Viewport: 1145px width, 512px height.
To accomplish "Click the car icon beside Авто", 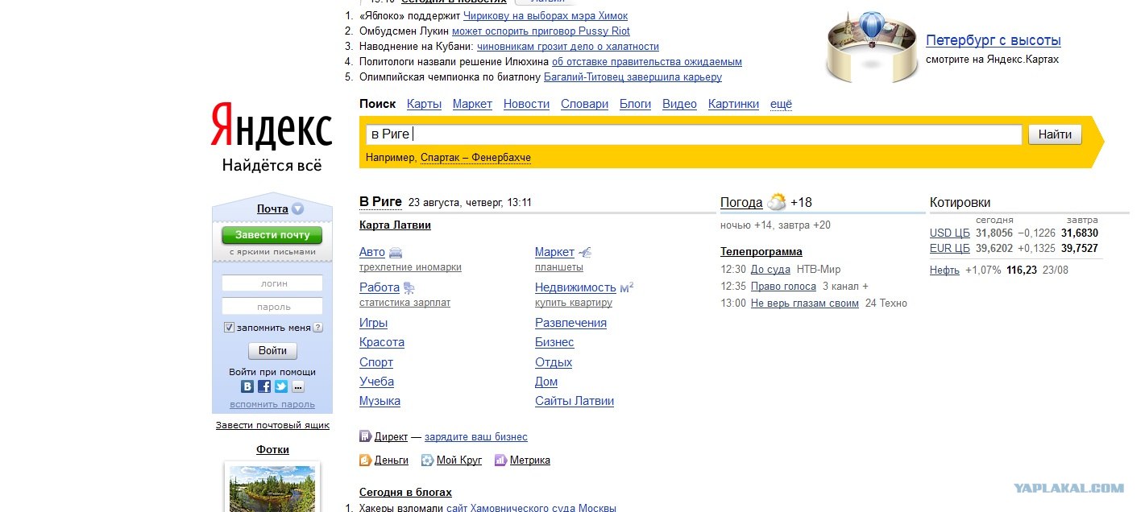I will [x=396, y=253].
